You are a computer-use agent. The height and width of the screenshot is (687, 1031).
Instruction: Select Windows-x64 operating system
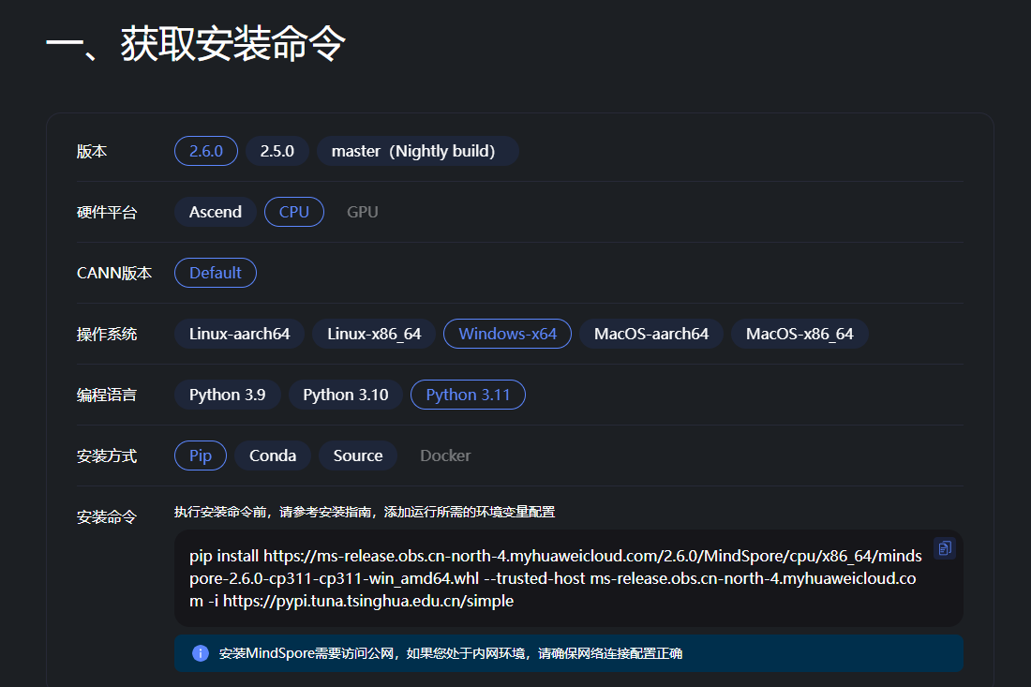tap(507, 334)
